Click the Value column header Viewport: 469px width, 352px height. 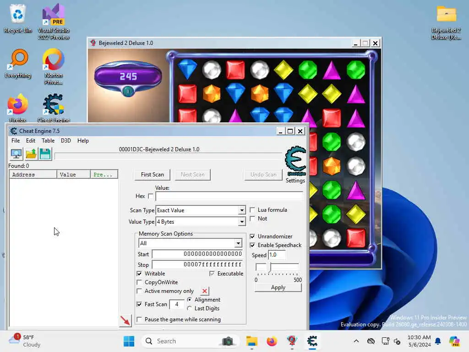point(74,175)
